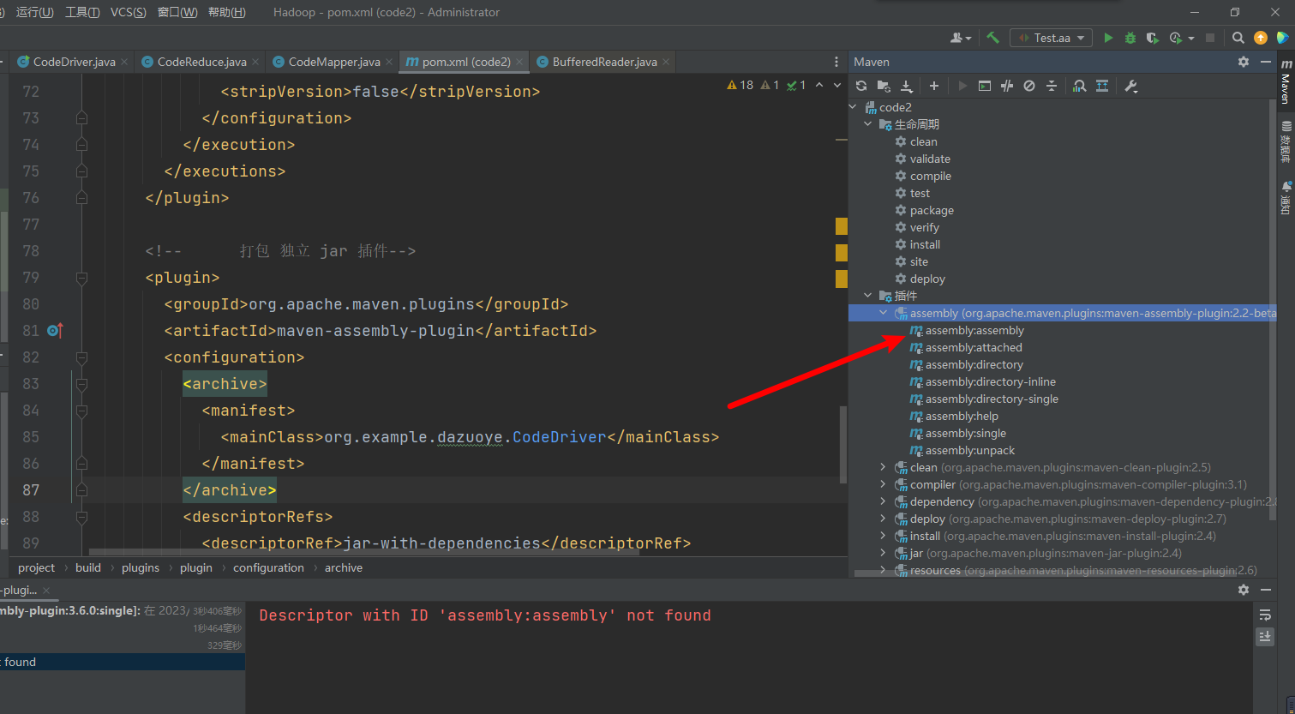
Task: Click the warnings count indicator showing 18
Action: 740,85
